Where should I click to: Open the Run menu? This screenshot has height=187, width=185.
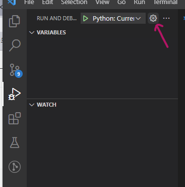pyautogui.click(x=139, y=3)
